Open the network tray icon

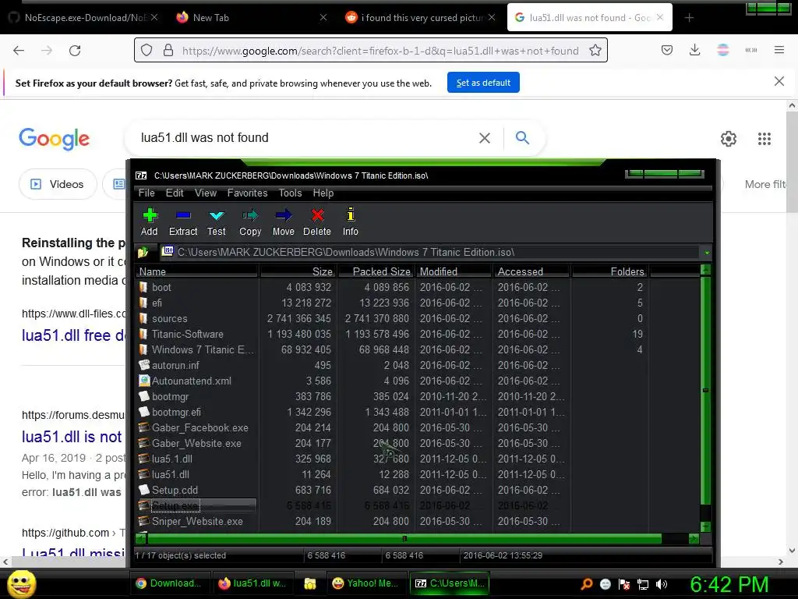[x=643, y=584]
